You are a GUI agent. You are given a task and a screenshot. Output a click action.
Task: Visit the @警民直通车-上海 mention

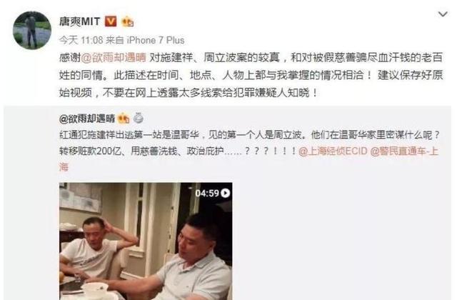tap(404, 151)
